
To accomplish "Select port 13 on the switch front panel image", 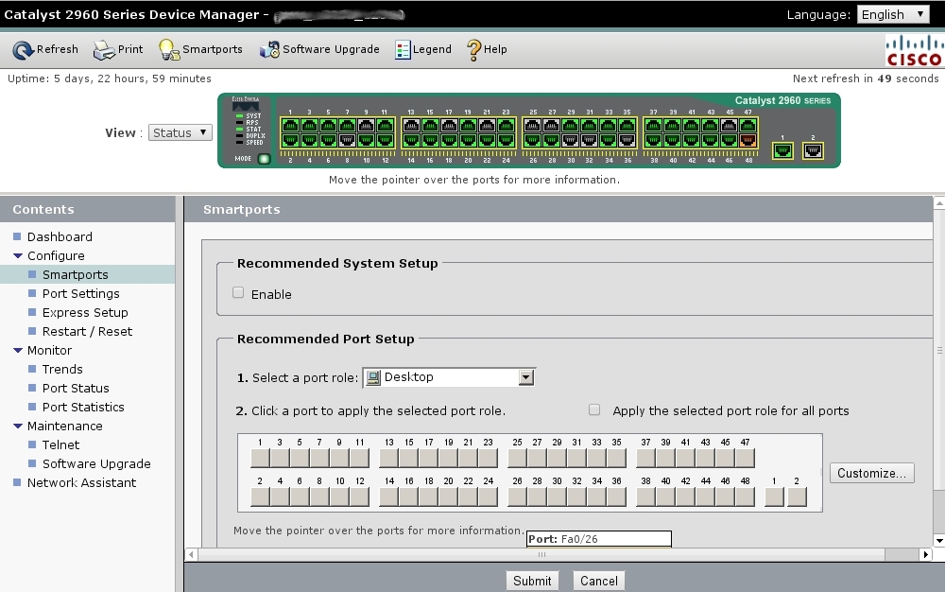I will (x=411, y=126).
